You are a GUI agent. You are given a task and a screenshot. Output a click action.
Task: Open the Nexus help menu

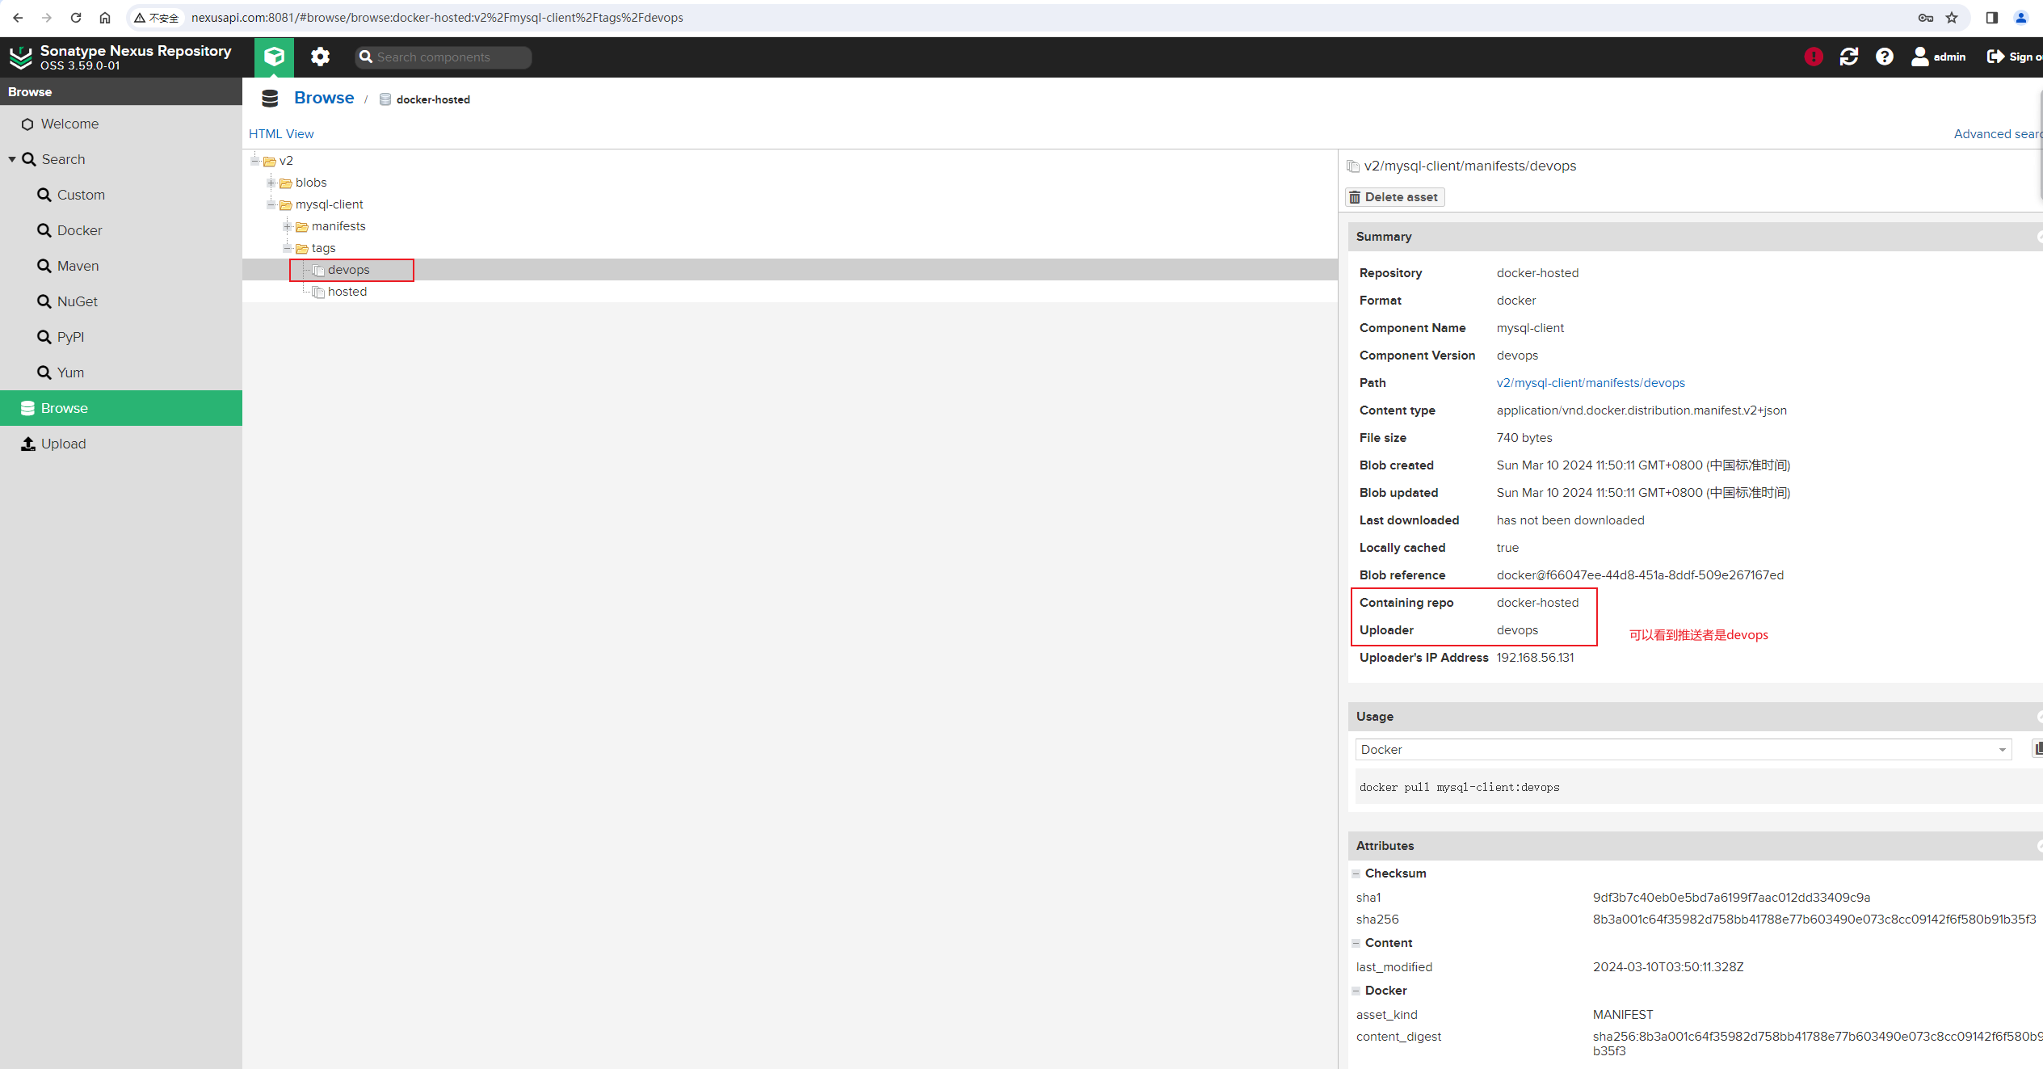coord(1885,57)
